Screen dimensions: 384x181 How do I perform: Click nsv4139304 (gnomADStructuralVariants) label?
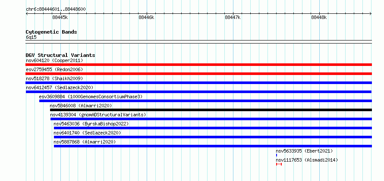[98, 115]
